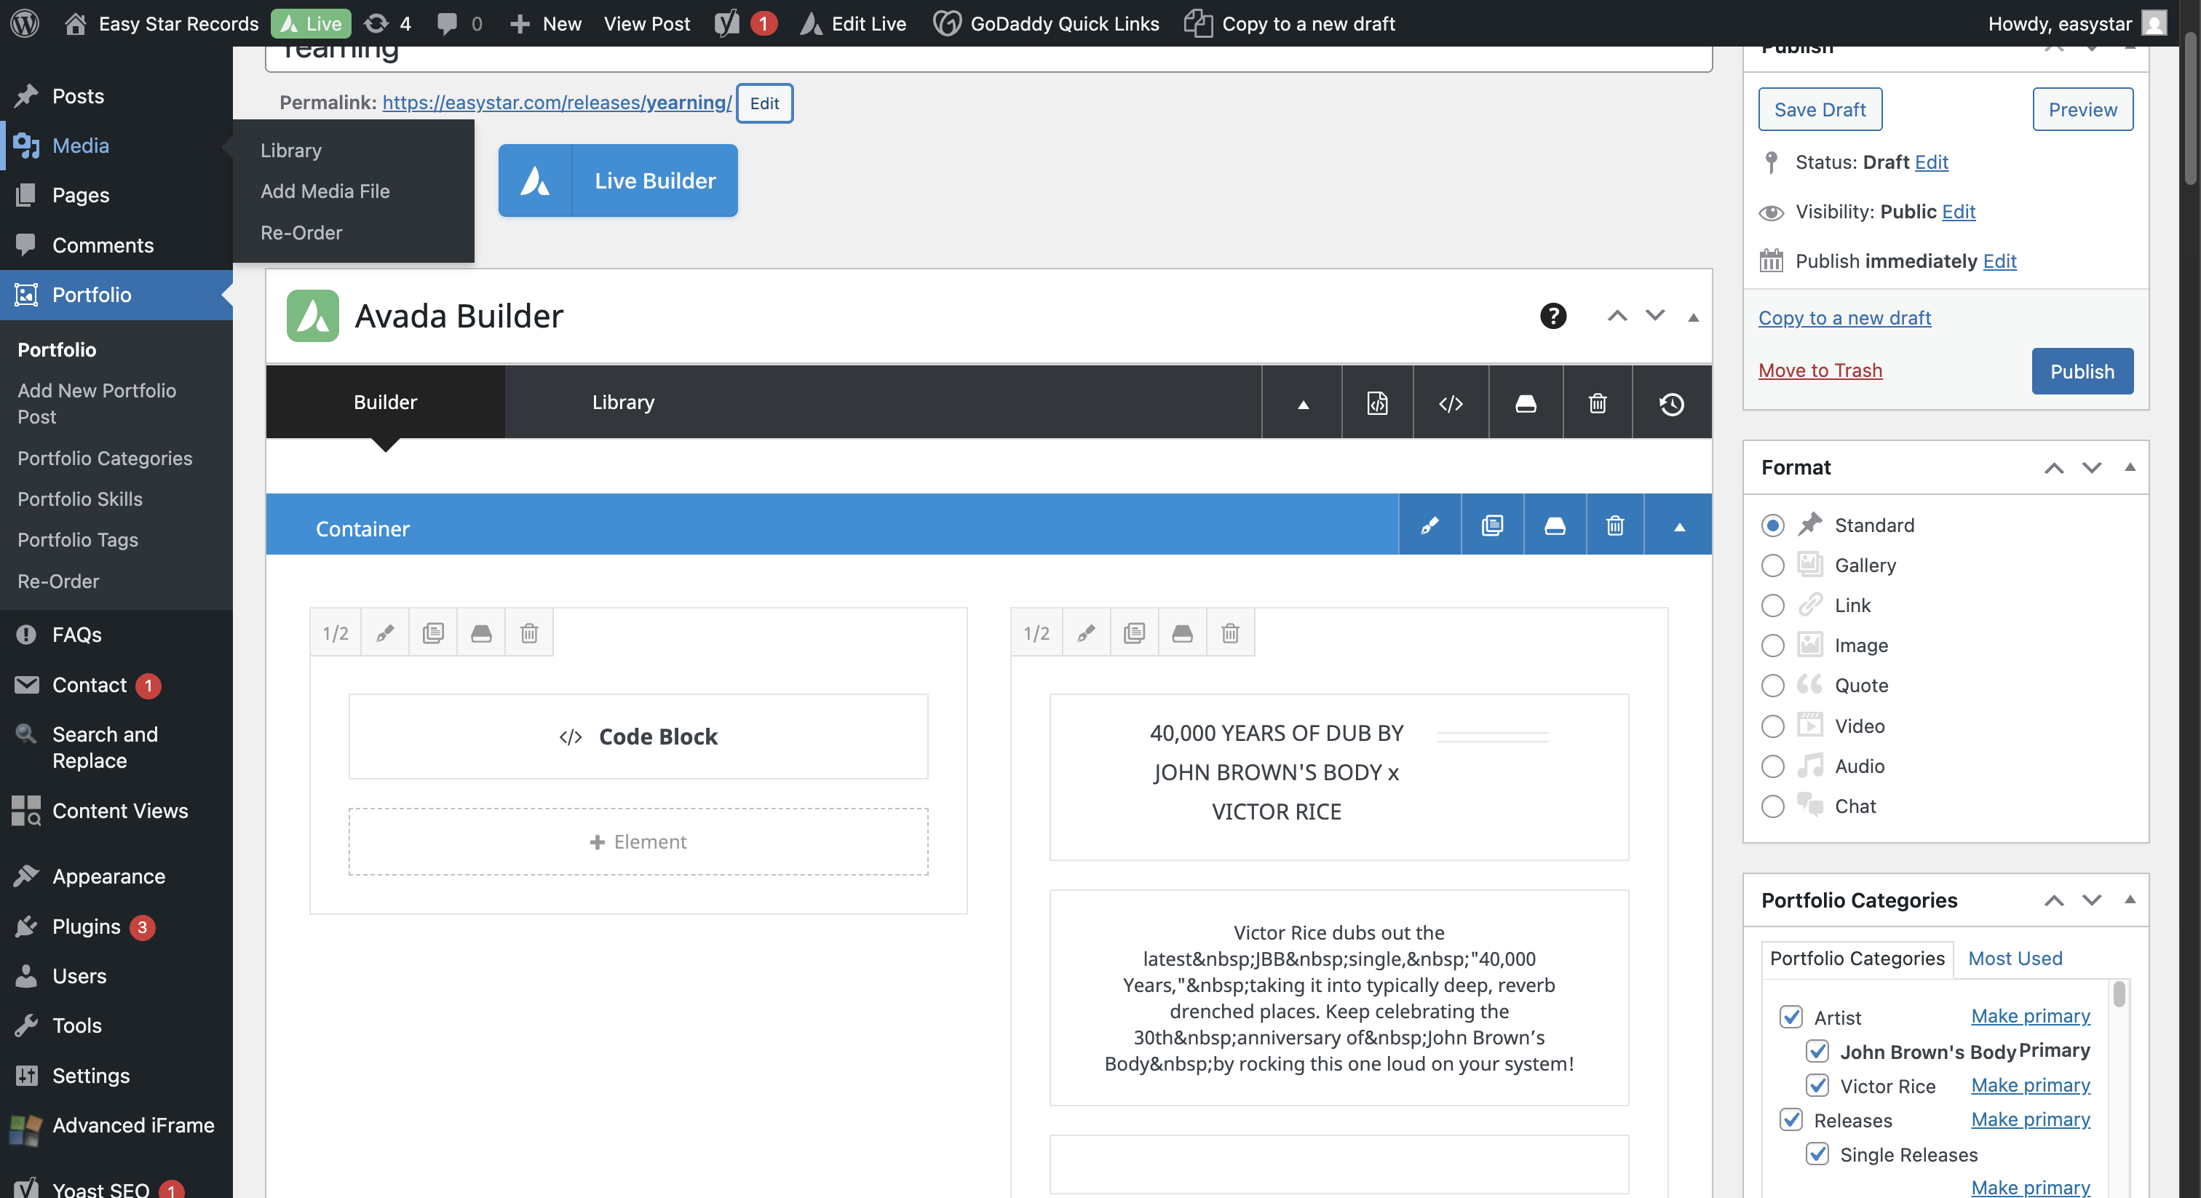2201x1198 pixels.
Task: Click the Yoast SEO icon in admin bar
Action: click(726, 23)
